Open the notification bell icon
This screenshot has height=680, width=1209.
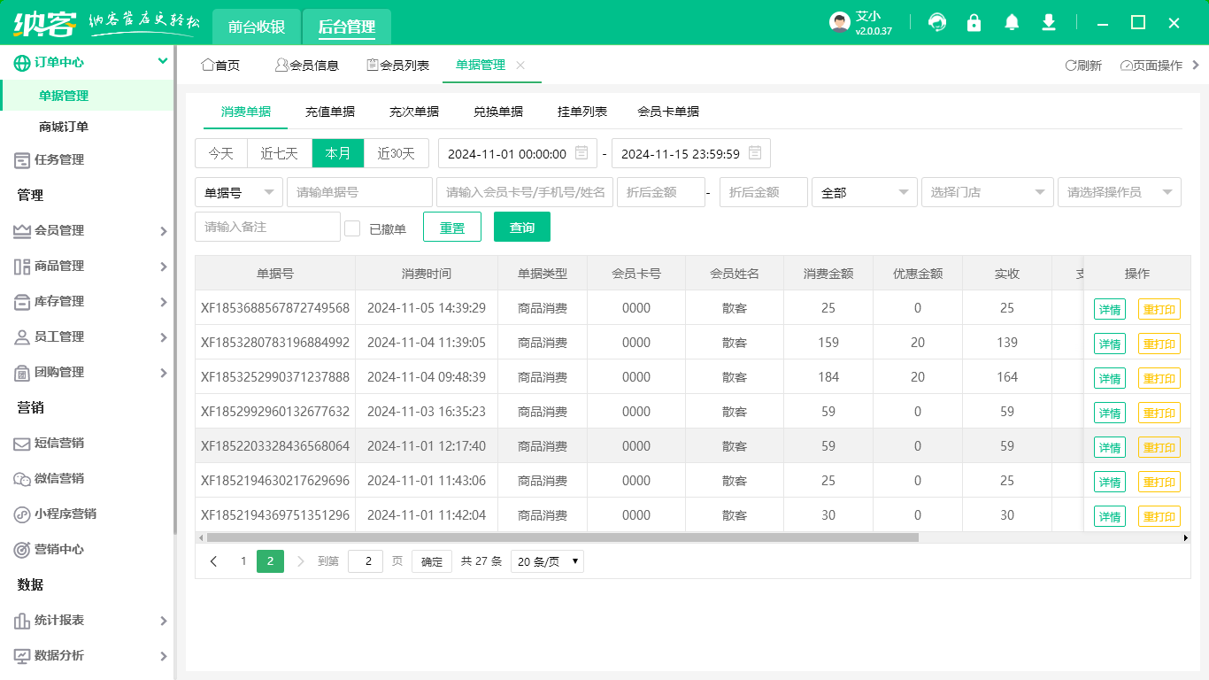tap(1011, 22)
